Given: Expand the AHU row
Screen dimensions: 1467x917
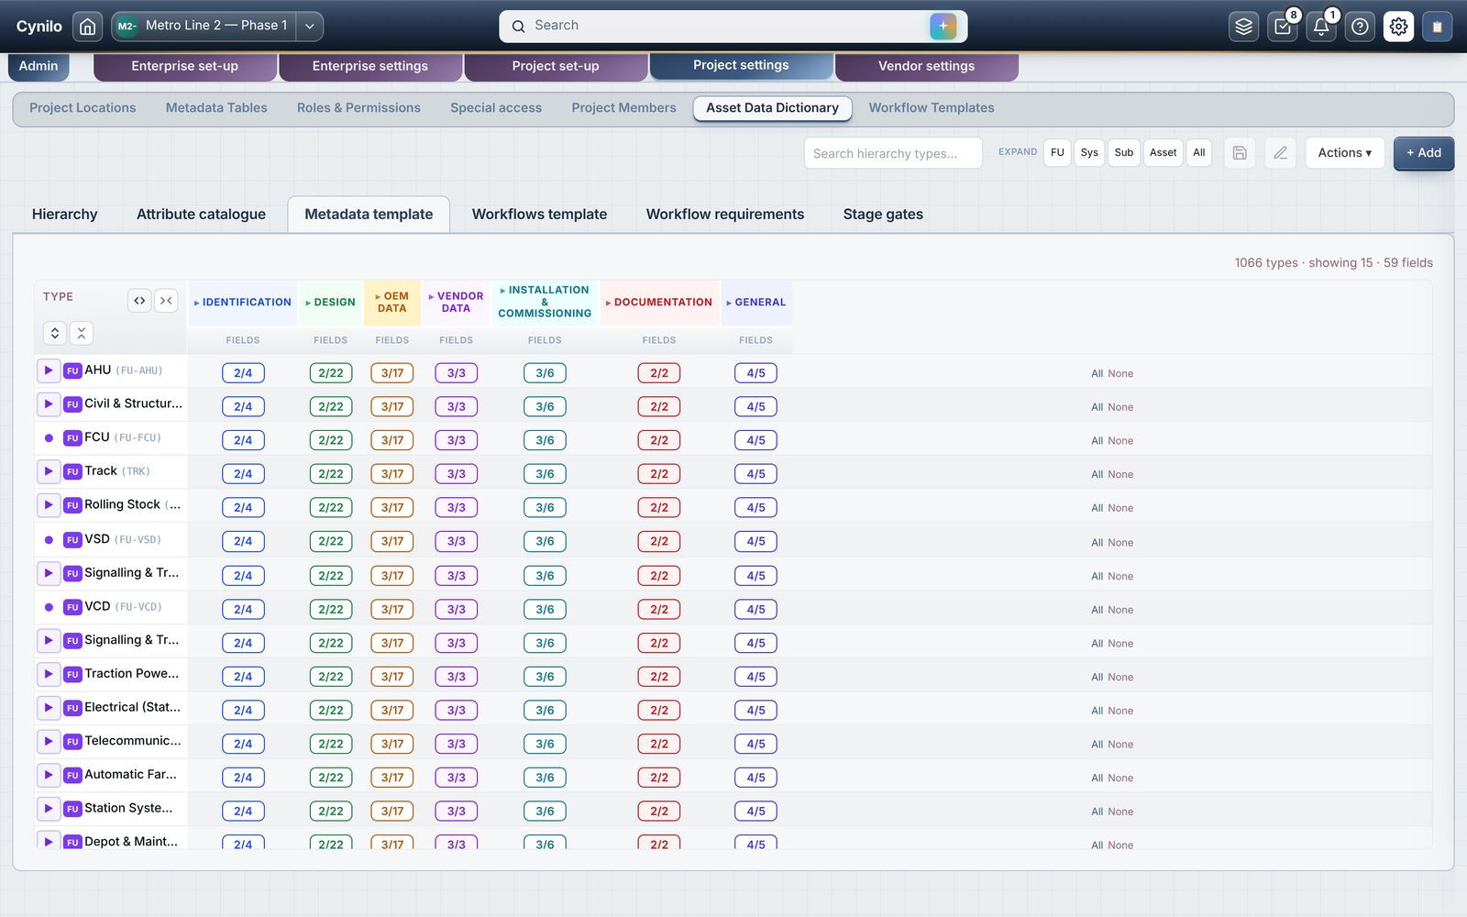Looking at the screenshot, I should click(49, 370).
